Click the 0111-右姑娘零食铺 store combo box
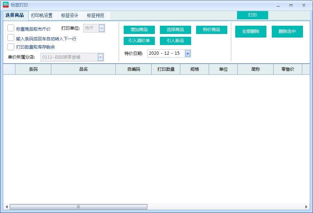313x213 pixels. 72,57
